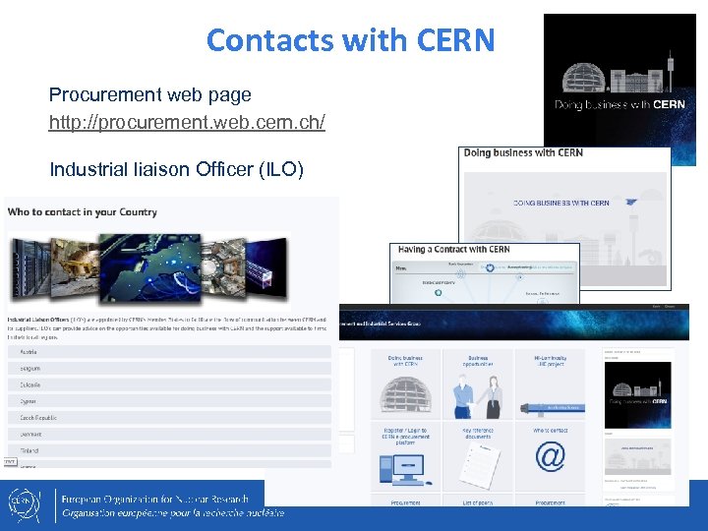Click the 'Business opportunities' tile title
This screenshot has width=708, height=531.
tap(478, 361)
